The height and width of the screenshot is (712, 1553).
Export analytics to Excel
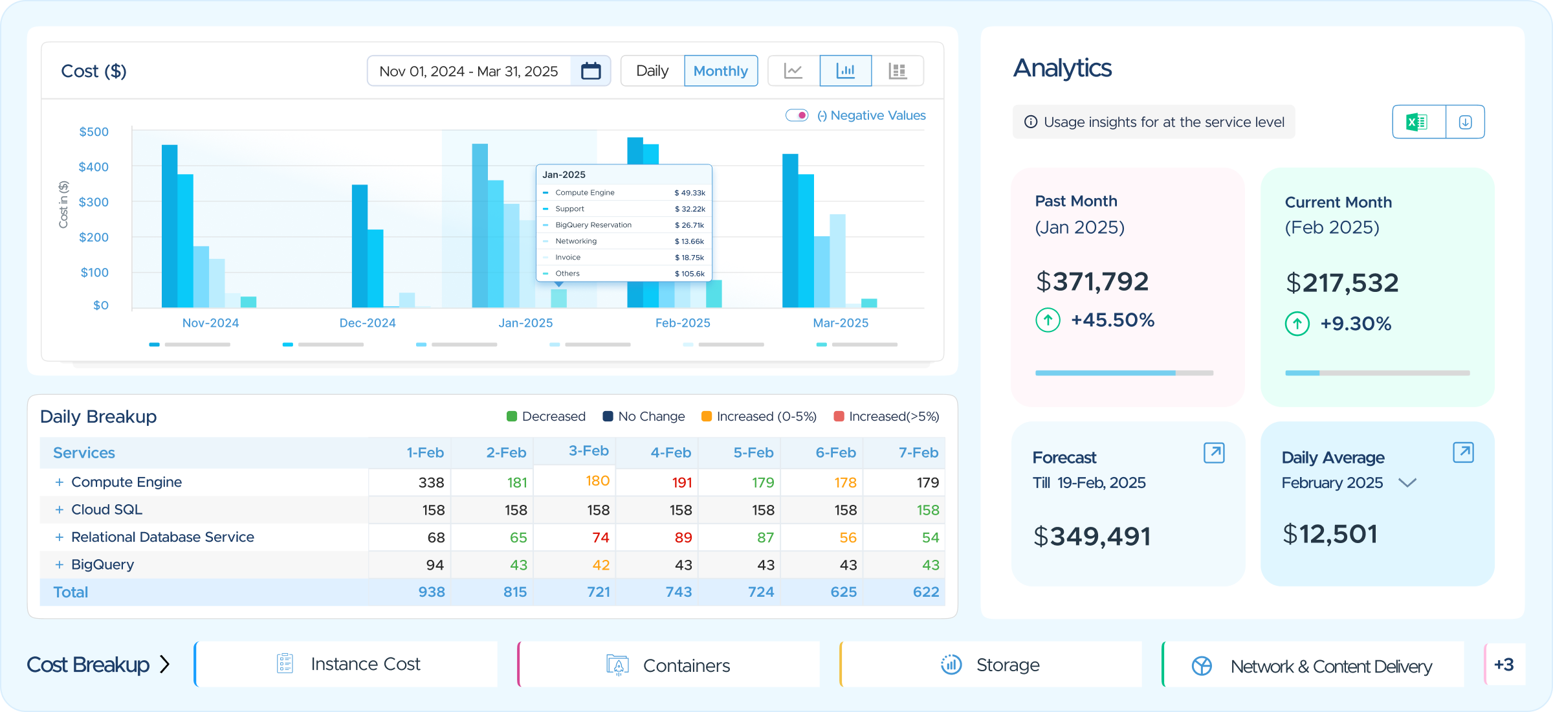click(x=1418, y=122)
